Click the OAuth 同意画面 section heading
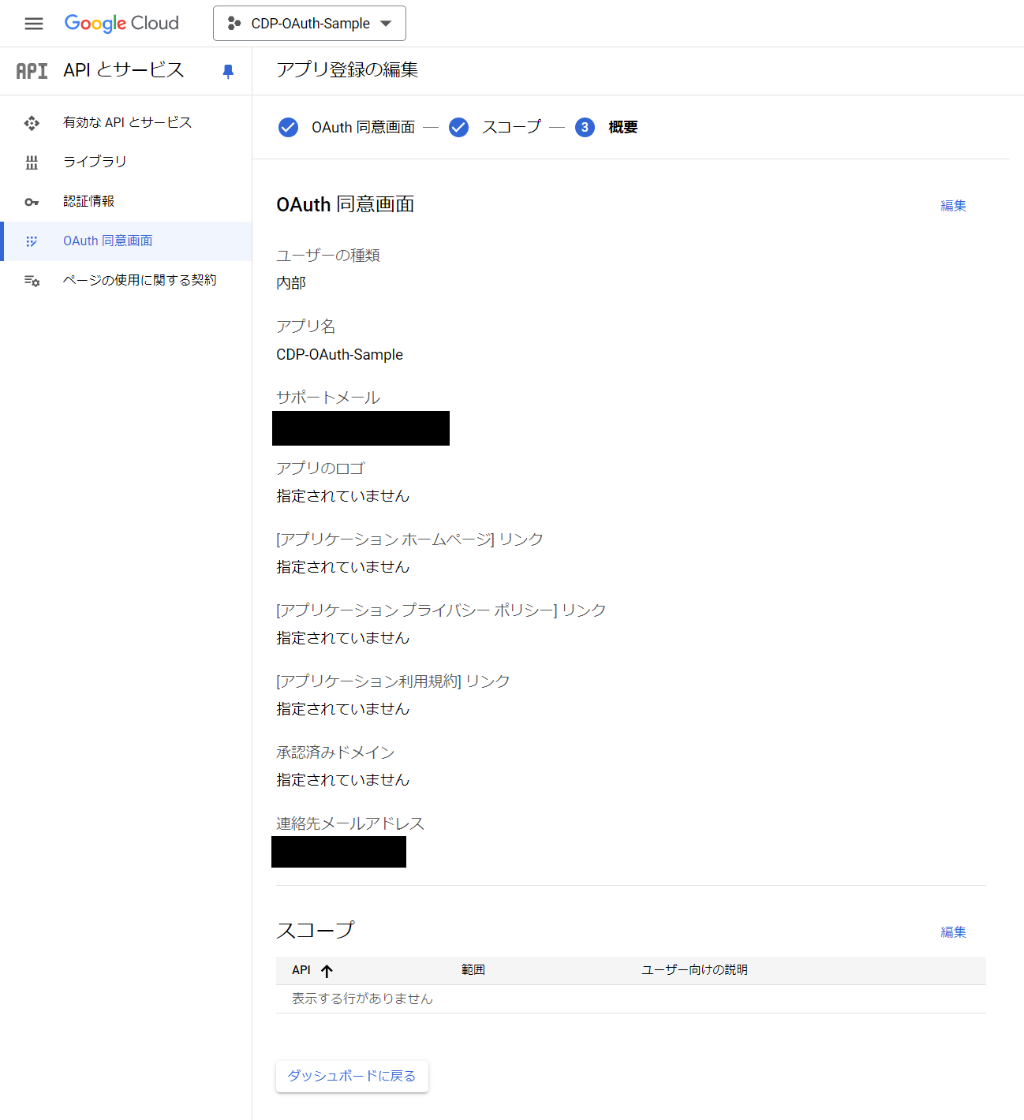The width and height of the screenshot is (1024, 1120). [x=345, y=205]
